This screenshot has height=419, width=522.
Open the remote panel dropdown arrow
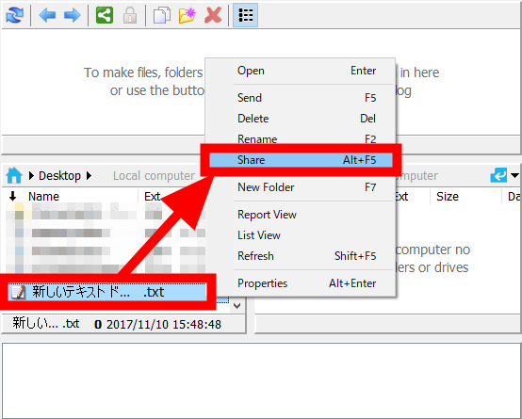(514, 175)
